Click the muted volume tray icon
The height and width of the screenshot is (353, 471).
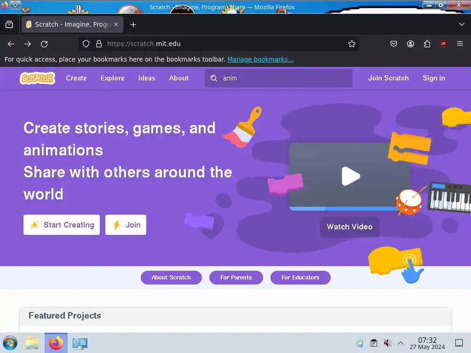coord(387,343)
